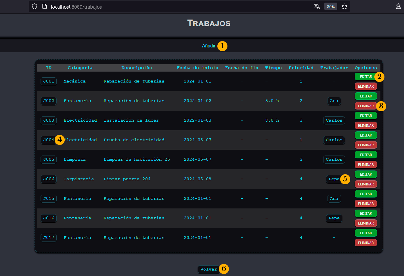Open job ID J001 badge

coord(49,81)
